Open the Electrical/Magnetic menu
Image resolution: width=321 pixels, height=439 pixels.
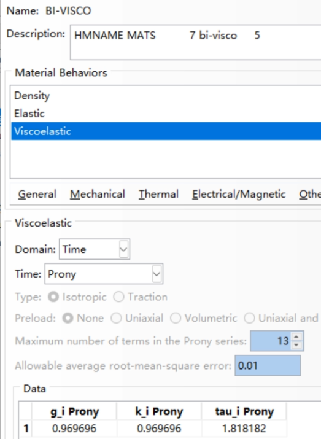(x=239, y=194)
